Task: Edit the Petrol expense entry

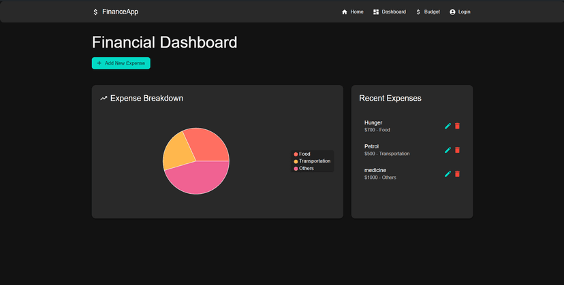Action: tap(448, 150)
